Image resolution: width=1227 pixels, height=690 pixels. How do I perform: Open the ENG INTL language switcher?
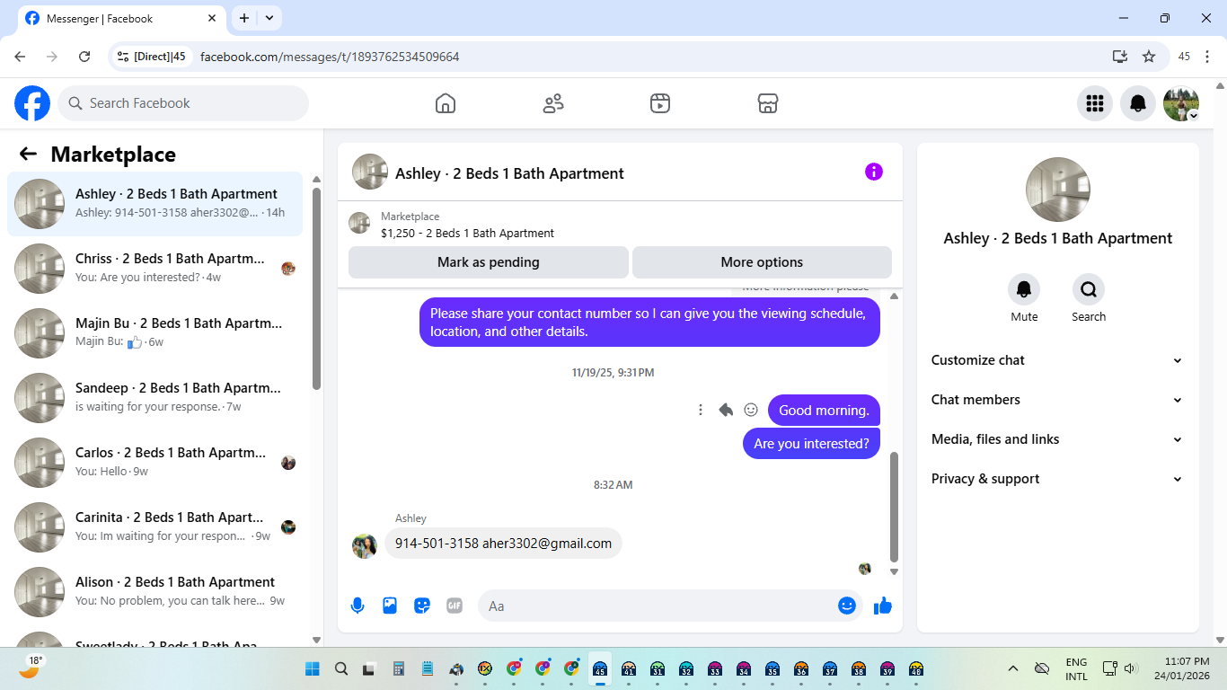point(1076,669)
